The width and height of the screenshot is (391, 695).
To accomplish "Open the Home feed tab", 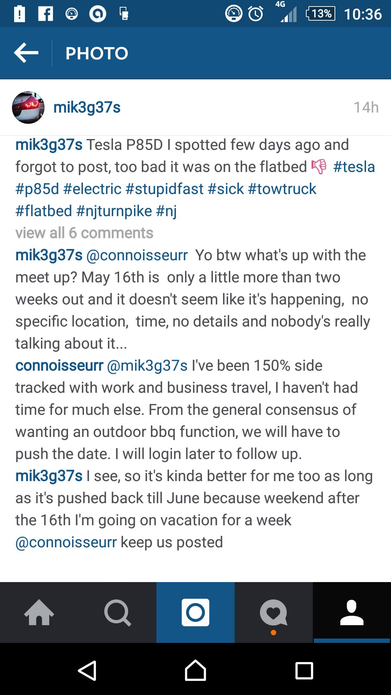I will [x=39, y=612].
